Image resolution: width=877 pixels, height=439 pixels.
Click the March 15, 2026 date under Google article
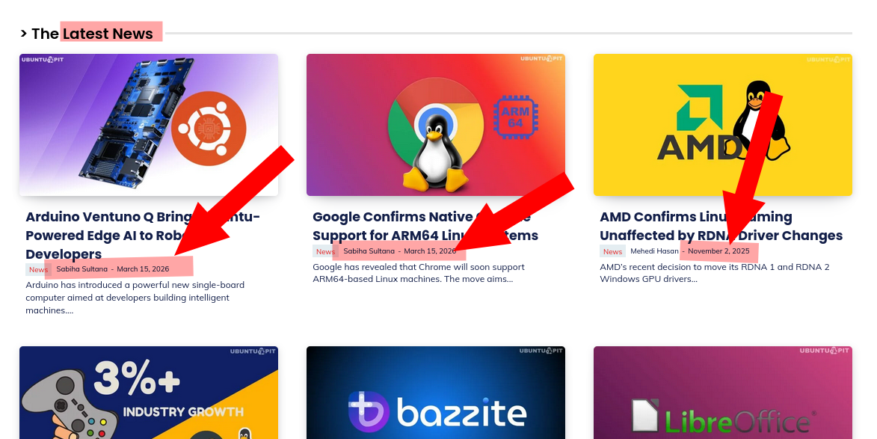(430, 251)
